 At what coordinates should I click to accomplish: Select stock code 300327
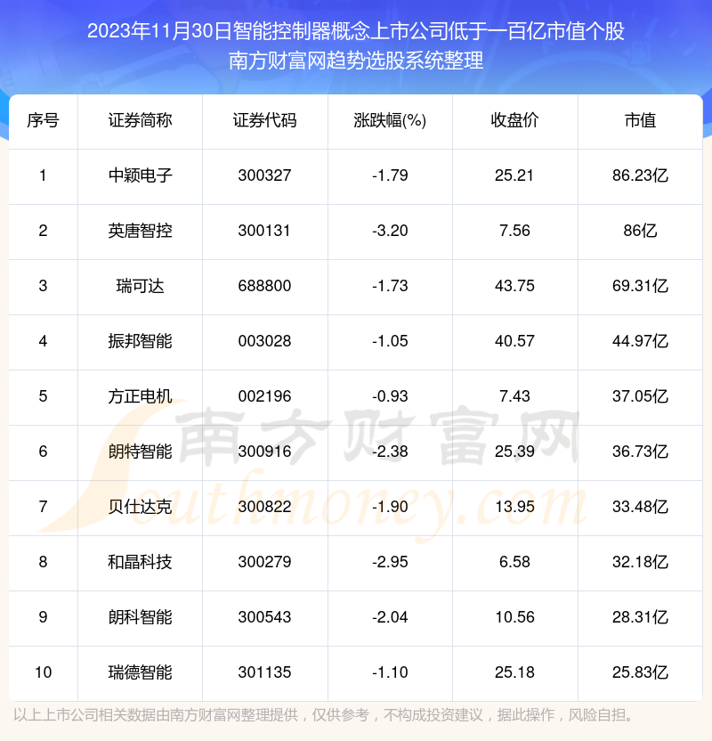[265, 175]
